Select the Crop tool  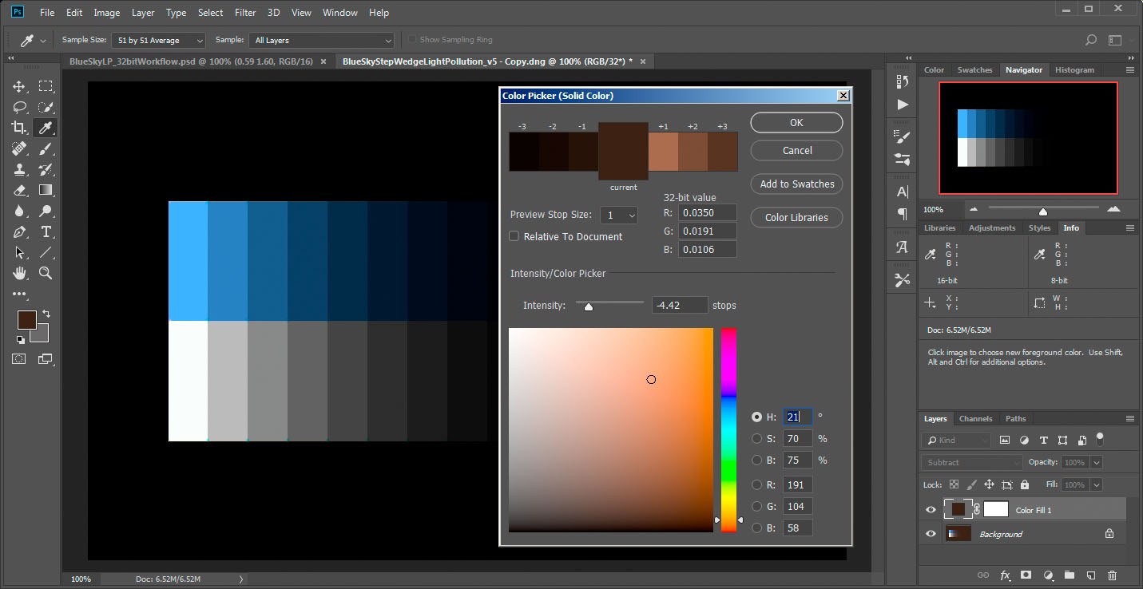20,128
